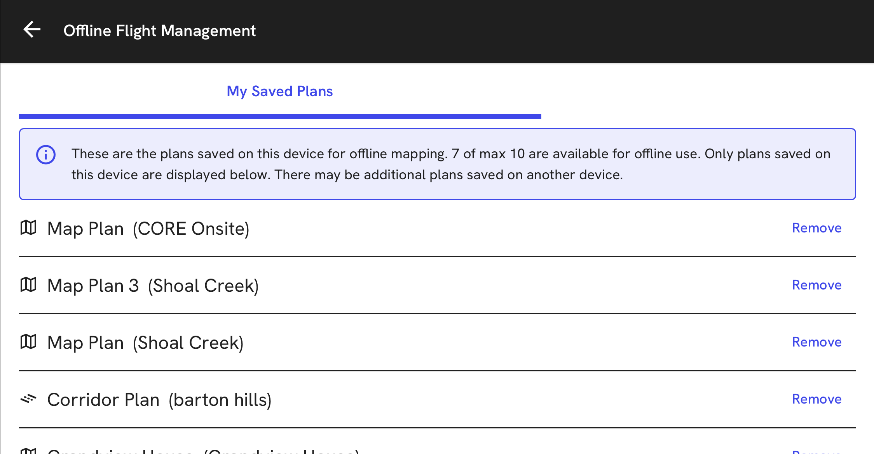The image size is (874, 454).
Task: Click the map icon beside Map Plan 3 (Shoal Creek)
Action: 29,285
